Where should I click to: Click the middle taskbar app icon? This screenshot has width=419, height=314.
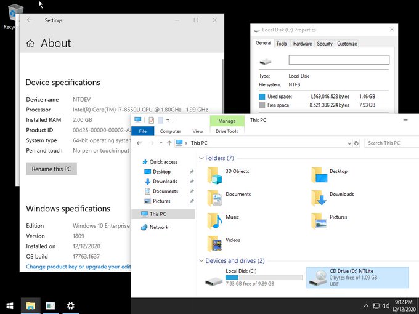51,306
